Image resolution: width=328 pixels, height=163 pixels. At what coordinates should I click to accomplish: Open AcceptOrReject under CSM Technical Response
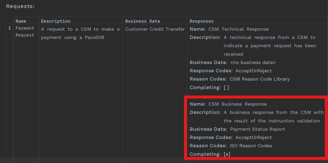click(x=253, y=71)
